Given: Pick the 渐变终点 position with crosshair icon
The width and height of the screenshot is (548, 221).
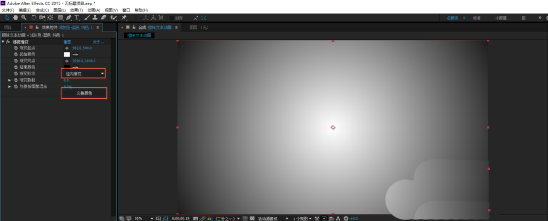Looking at the screenshot, I should (x=67, y=61).
